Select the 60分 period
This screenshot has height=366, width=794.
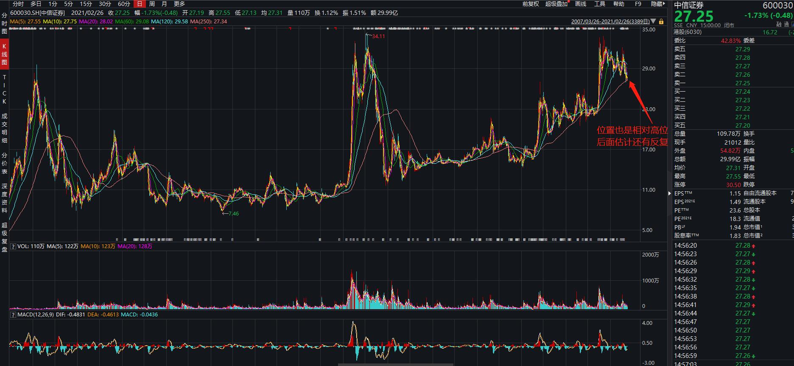pyautogui.click(x=124, y=4)
